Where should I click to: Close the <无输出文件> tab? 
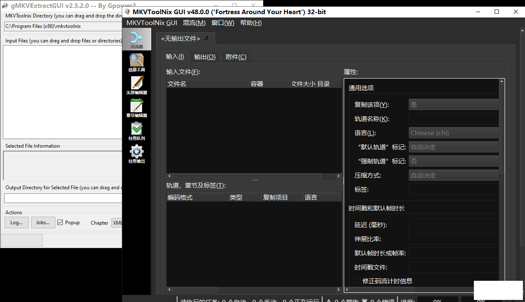coord(207,39)
